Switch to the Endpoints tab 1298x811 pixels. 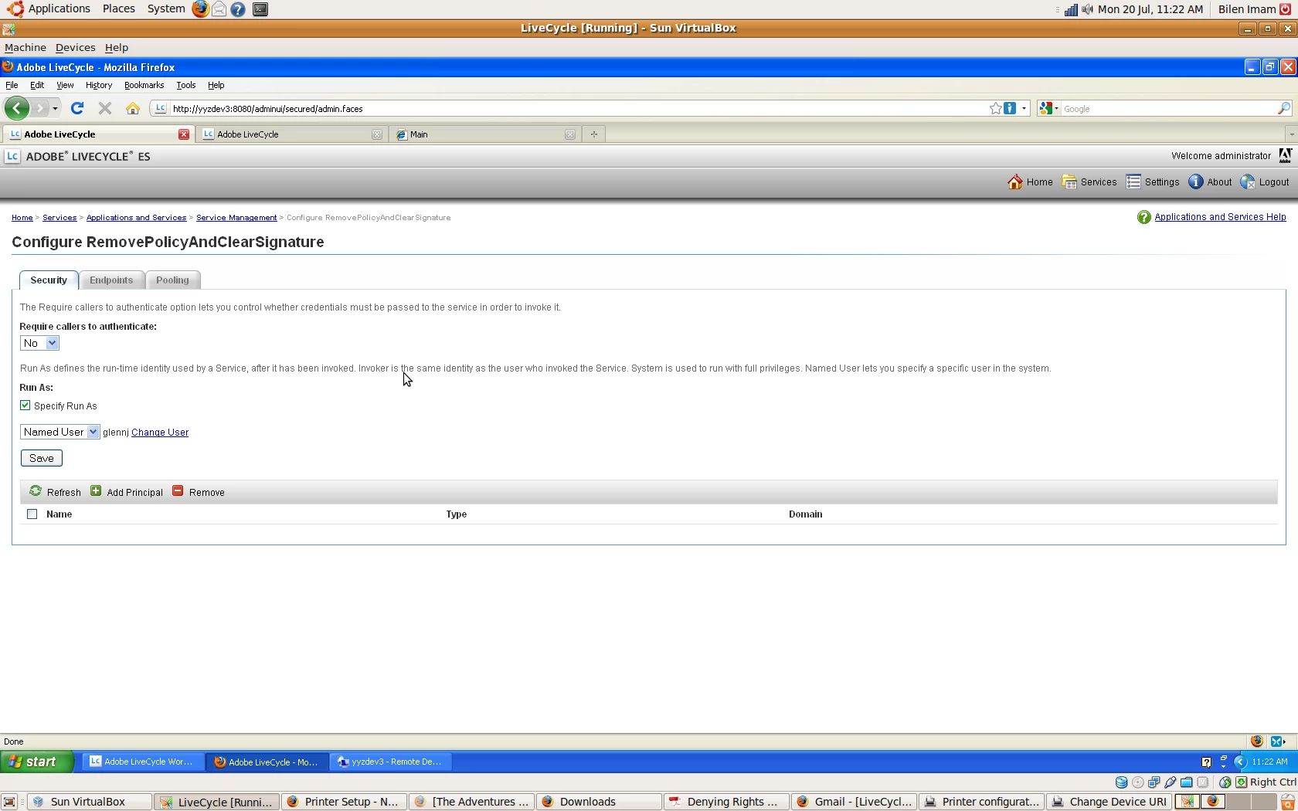tap(111, 280)
